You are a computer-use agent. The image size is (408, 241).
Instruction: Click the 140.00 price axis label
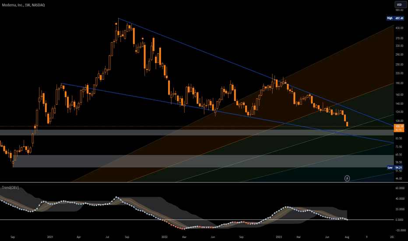pyautogui.click(x=399, y=104)
